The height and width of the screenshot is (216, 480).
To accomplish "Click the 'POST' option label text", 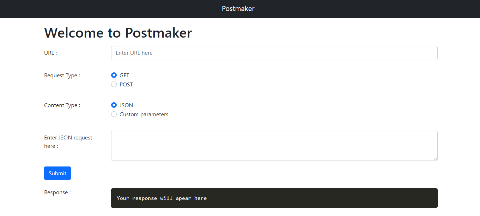I will click(126, 84).
